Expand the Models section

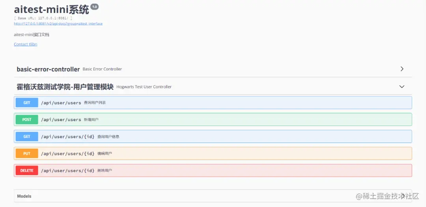point(213,196)
